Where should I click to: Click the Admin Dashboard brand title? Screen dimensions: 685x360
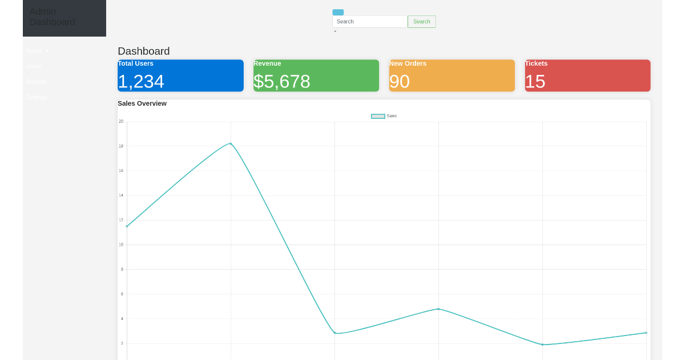pyautogui.click(x=52, y=17)
